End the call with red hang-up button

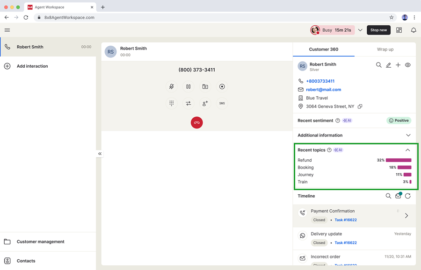point(196,122)
